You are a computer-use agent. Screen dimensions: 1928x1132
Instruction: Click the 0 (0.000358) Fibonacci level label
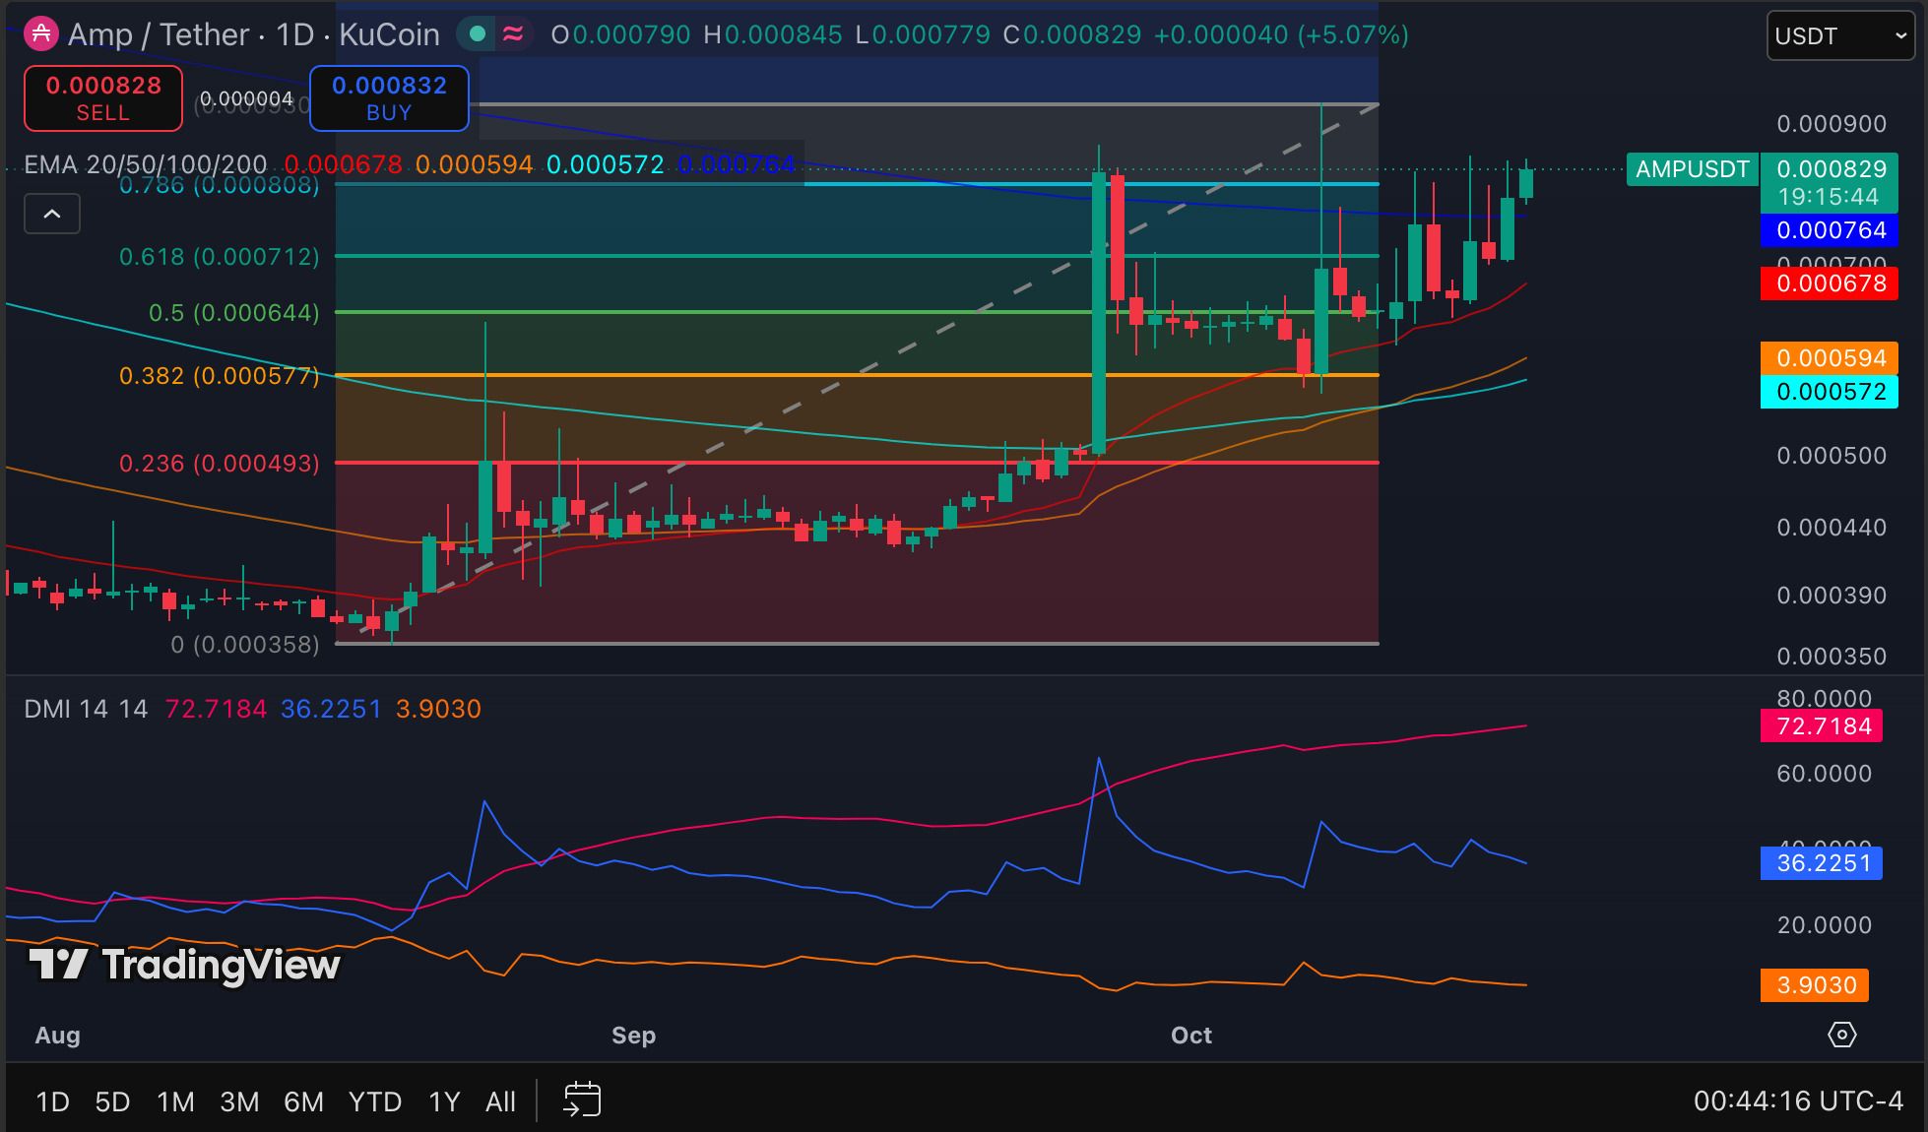pyautogui.click(x=245, y=645)
